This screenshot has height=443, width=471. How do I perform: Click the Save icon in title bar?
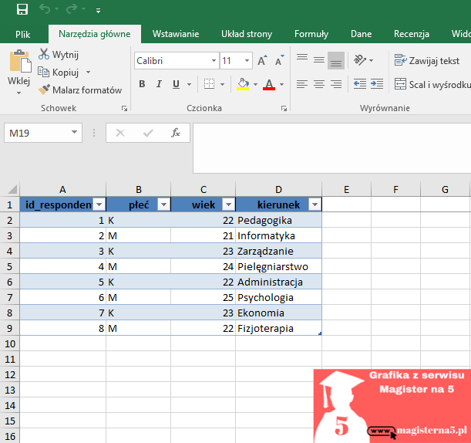point(22,10)
